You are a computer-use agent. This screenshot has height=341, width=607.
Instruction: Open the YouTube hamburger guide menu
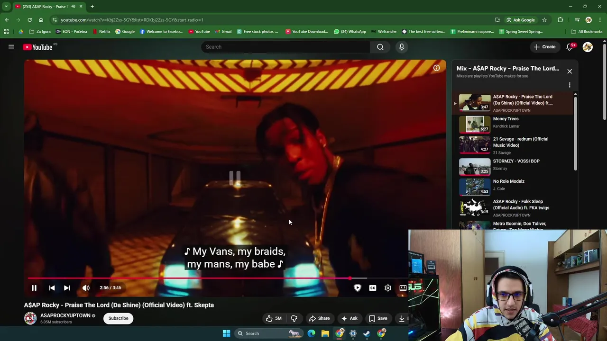(x=11, y=47)
